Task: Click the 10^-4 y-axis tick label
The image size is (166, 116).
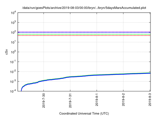Action: click(13, 91)
